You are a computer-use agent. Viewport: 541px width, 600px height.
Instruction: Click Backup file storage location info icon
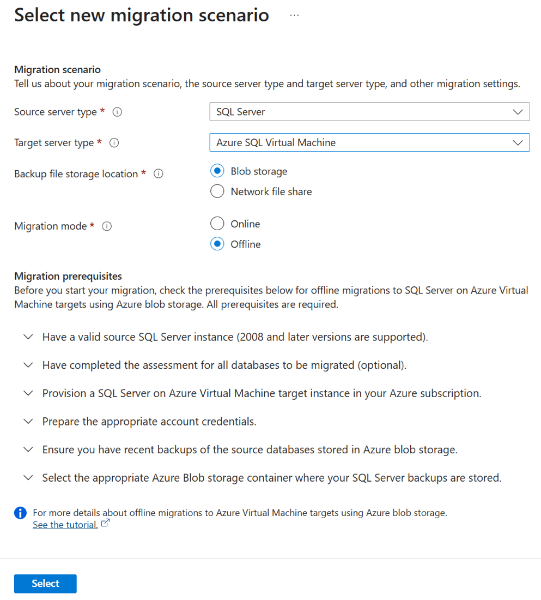pos(159,174)
